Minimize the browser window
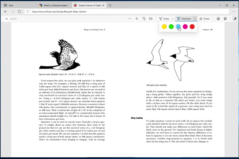This screenshot has width=239, height=159. point(220,5)
